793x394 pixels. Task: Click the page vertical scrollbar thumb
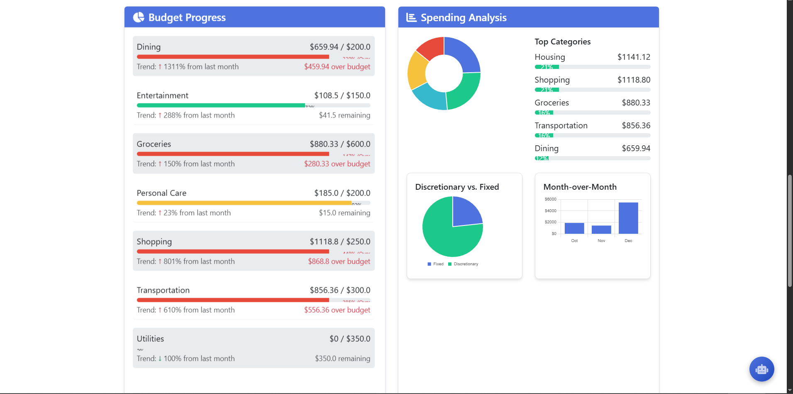coord(790,230)
